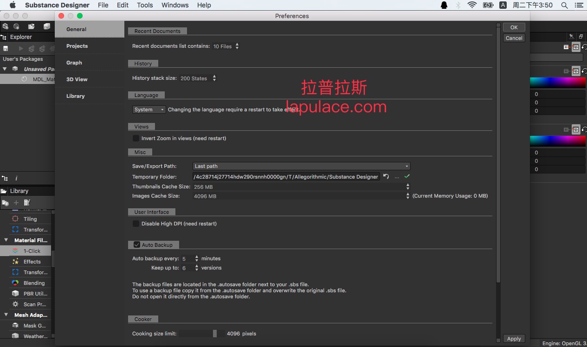Click the plus icon in Library toolbar

(16, 202)
